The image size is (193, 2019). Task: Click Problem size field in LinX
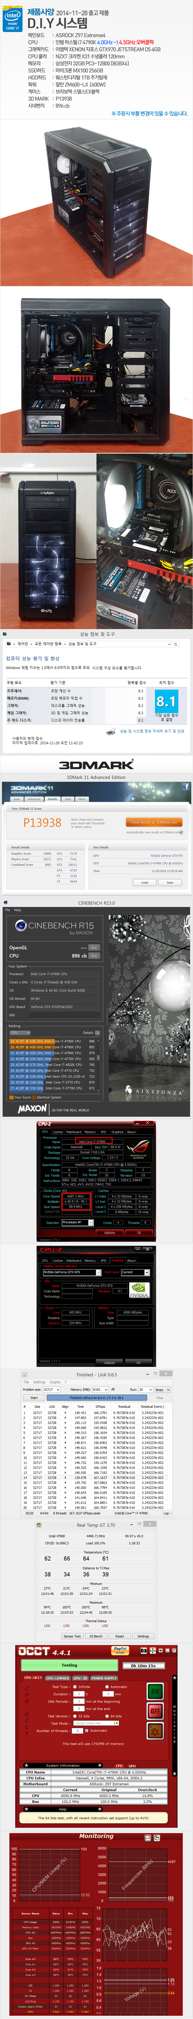click(x=51, y=1390)
